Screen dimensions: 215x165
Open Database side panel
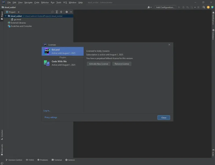[213, 34]
